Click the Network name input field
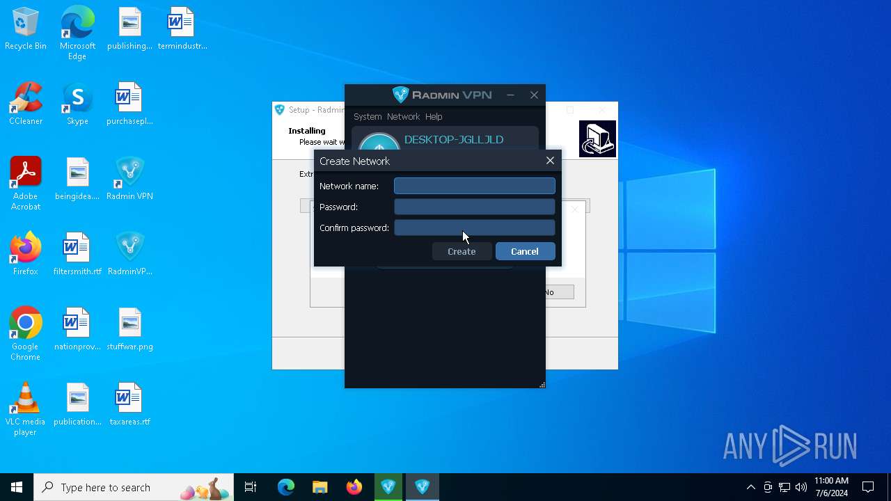Viewport: 891px width, 501px height. tap(475, 186)
